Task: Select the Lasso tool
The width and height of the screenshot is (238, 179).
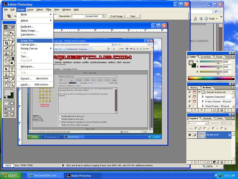Action: 6,38
